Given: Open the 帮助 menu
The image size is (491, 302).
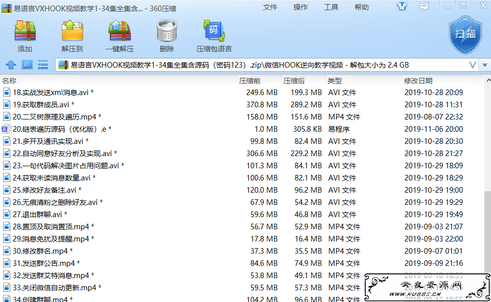Looking at the screenshot, I should (361, 7).
